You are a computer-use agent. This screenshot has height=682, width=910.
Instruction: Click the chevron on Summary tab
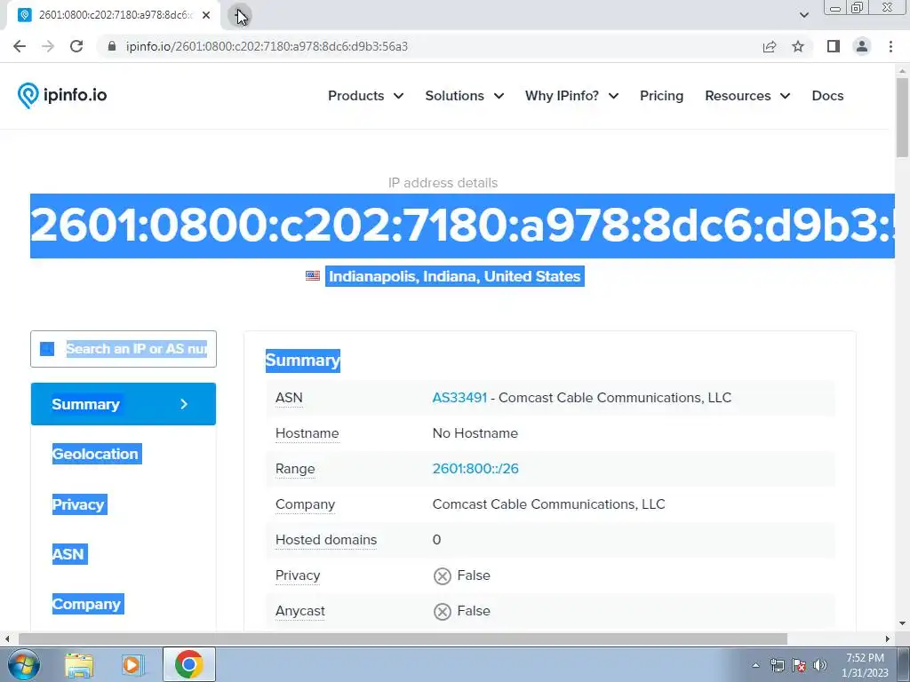184,404
